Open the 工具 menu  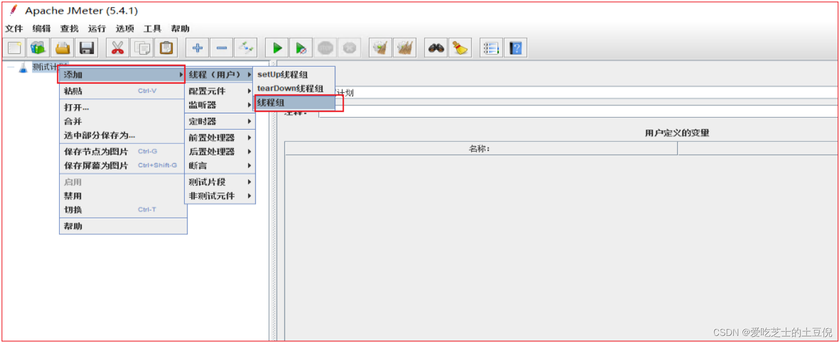(x=152, y=29)
